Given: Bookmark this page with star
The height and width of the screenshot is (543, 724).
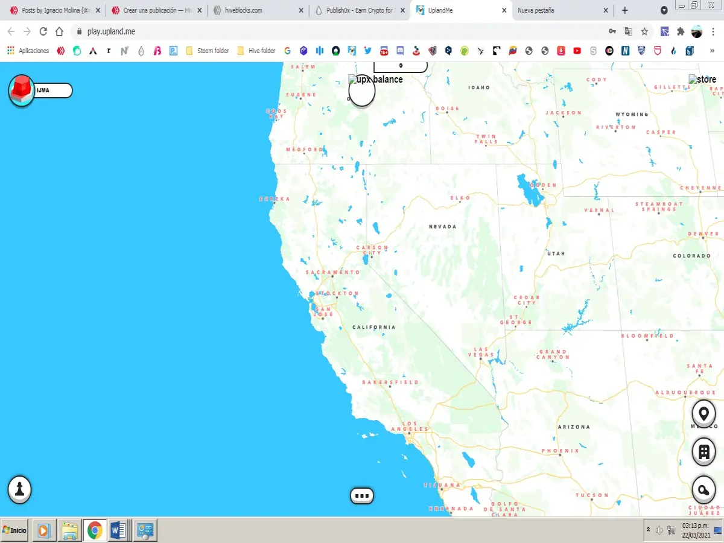Looking at the screenshot, I should [x=644, y=31].
